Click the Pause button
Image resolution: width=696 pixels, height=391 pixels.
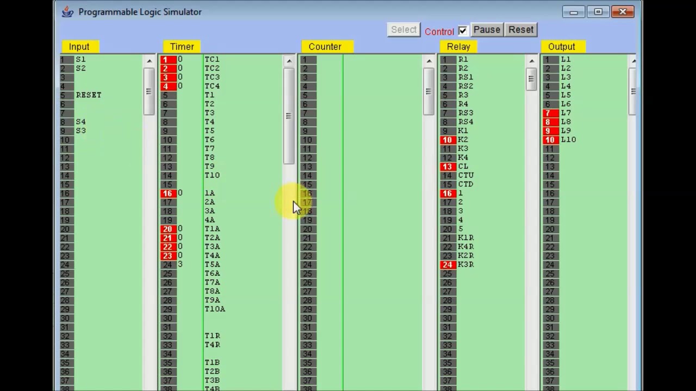[487, 30]
